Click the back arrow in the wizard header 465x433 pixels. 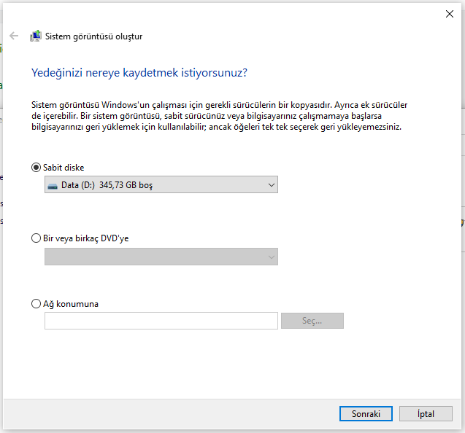coord(14,36)
